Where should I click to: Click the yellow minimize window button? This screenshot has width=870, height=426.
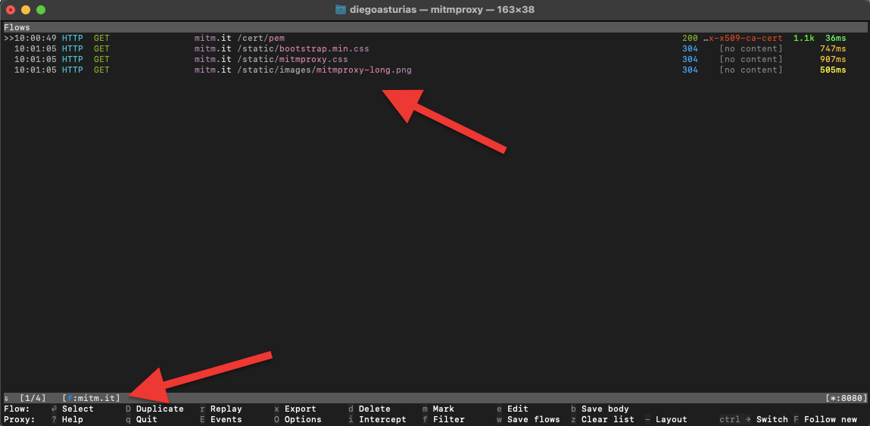pyautogui.click(x=26, y=10)
